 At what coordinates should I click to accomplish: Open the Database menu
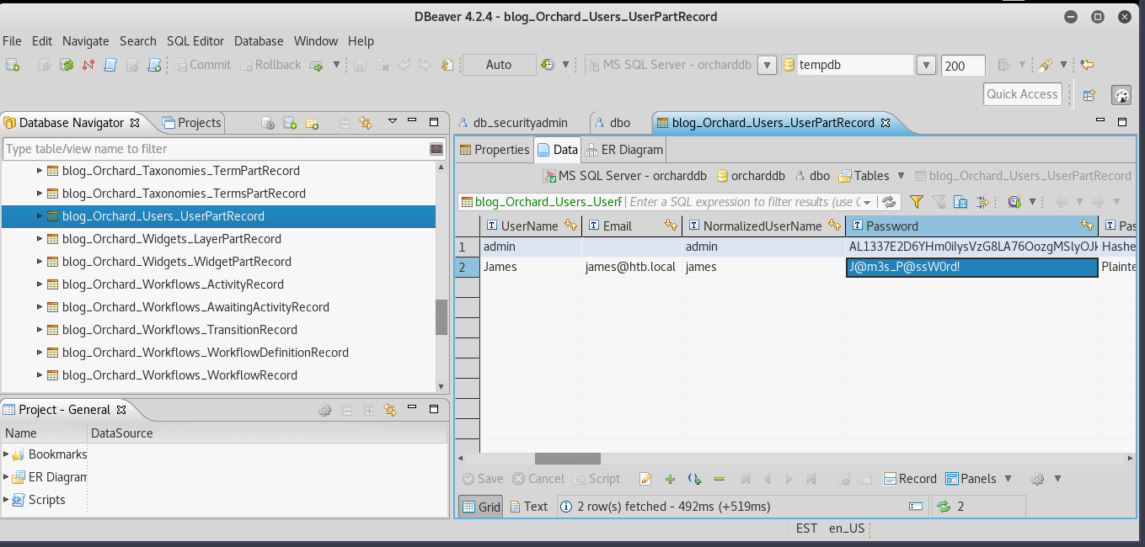point(259,40)
